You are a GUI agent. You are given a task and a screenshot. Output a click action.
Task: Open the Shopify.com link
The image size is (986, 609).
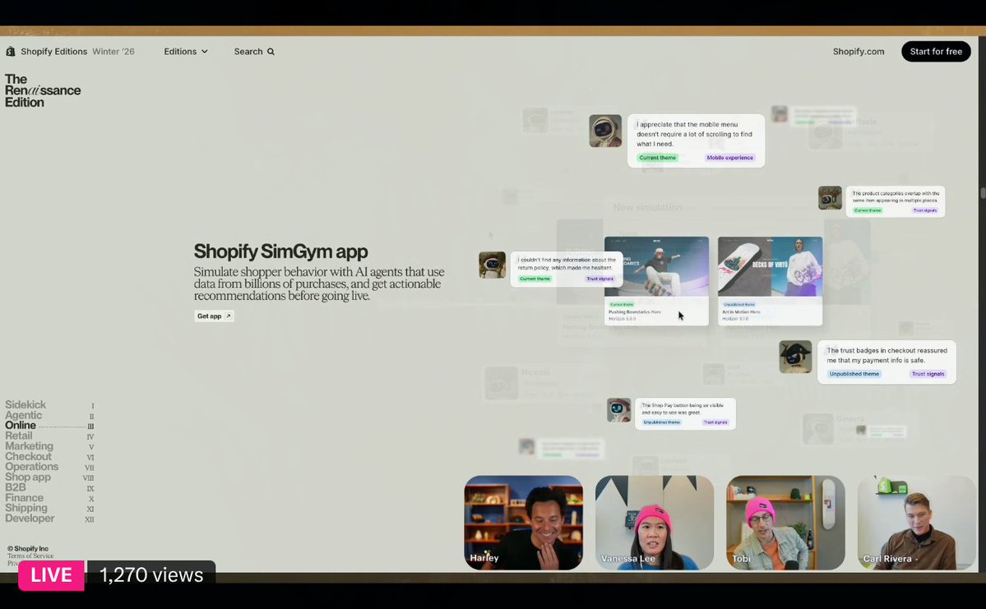(x=859, y=52)
